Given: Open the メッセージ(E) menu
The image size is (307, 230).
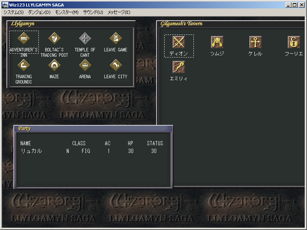Looking at the screenshot, I should [119, 12].
